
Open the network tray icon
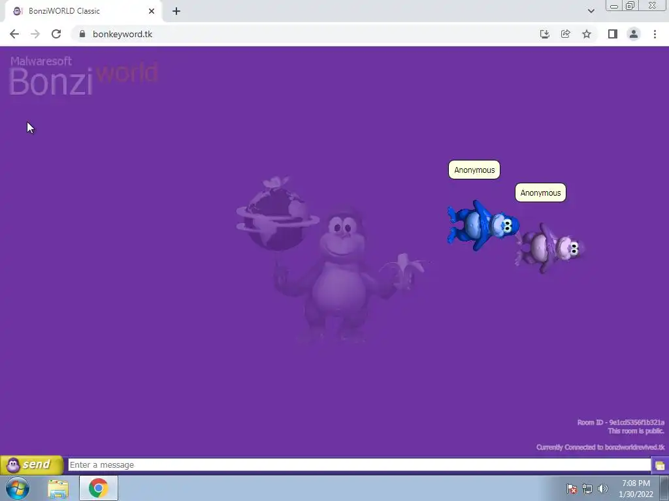[587, 489]
